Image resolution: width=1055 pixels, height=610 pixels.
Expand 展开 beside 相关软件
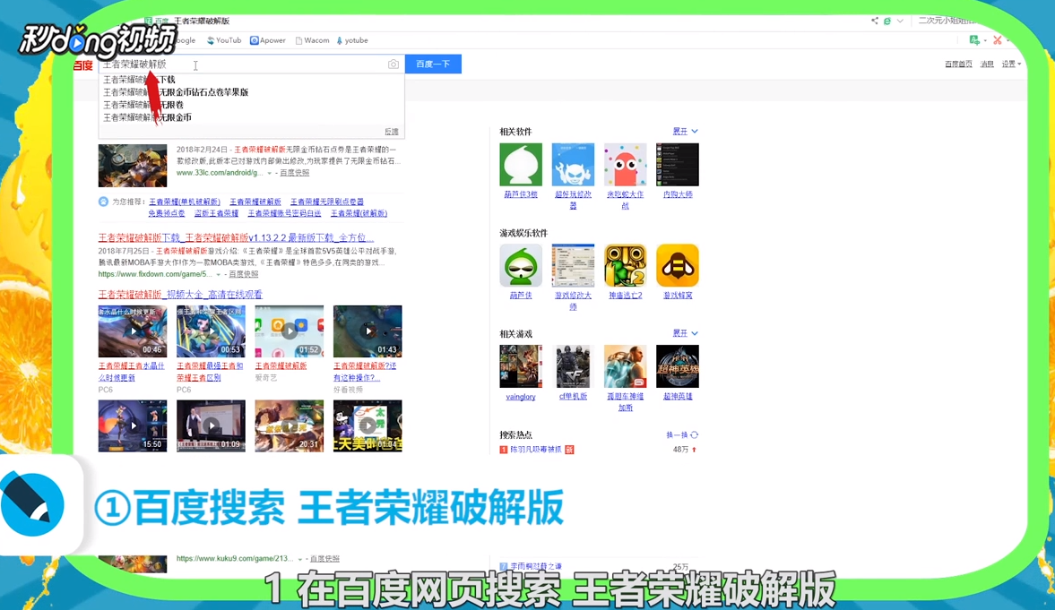point(686,131)
